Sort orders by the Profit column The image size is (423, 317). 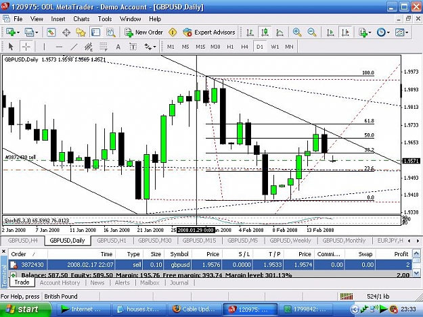[x=394, y=254]
